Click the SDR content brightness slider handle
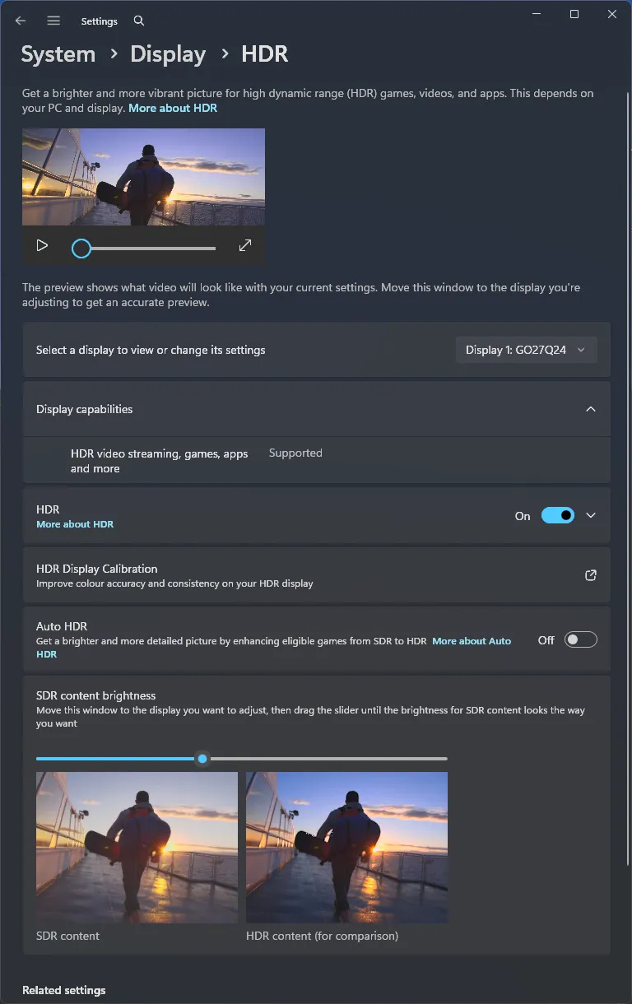This screenshot has height=1004, width=632. (202, 759)
